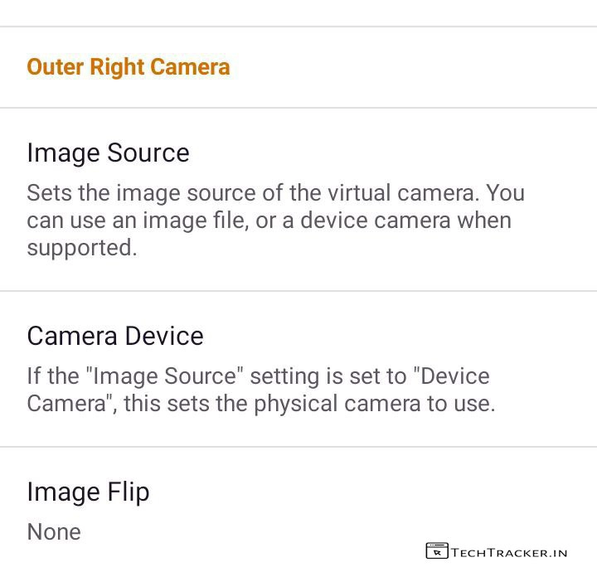Image resolution: width=597 pixels, height=572 pixels.
Task: Click the "None" value under Image Flip
Action: 54,531
